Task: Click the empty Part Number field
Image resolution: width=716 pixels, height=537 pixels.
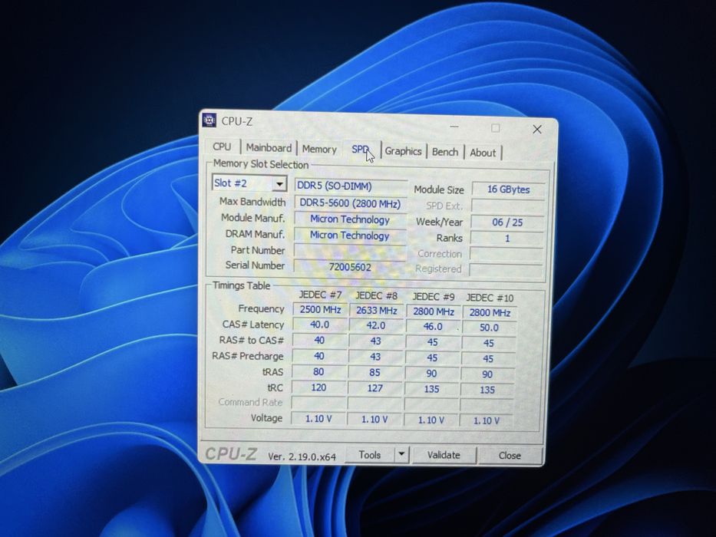Action: click(x=350, y=251)
